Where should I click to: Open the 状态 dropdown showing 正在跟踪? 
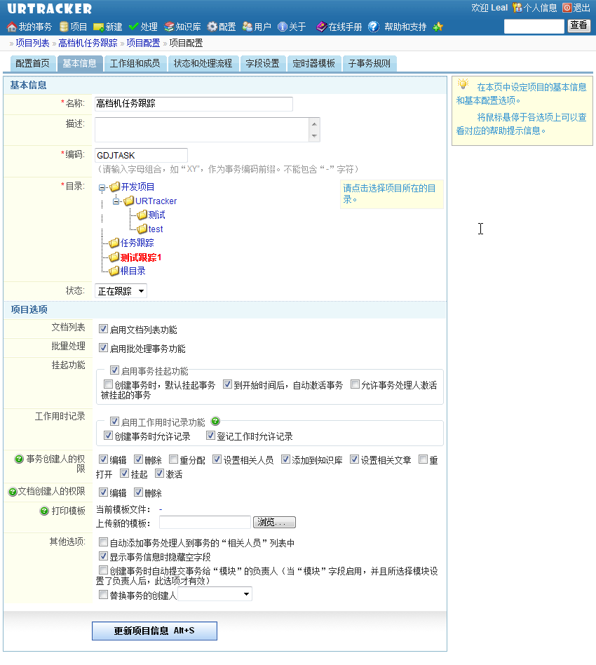point(121,291)
